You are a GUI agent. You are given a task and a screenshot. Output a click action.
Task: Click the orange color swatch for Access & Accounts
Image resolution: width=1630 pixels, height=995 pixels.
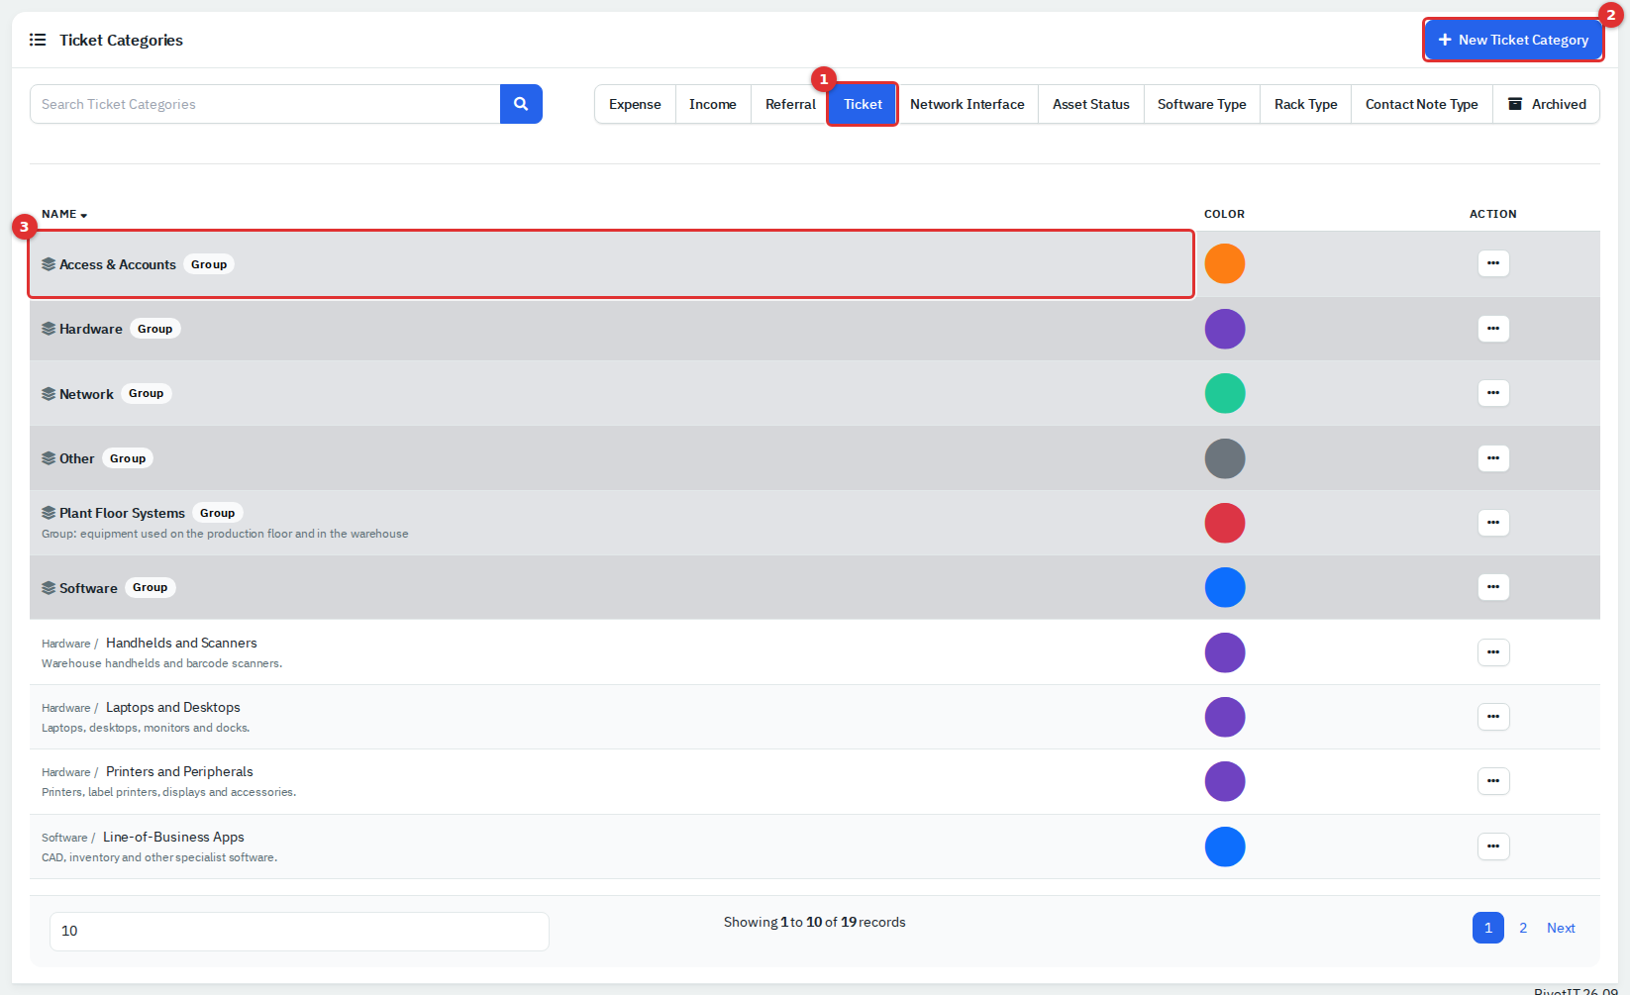click(1225, 263)
